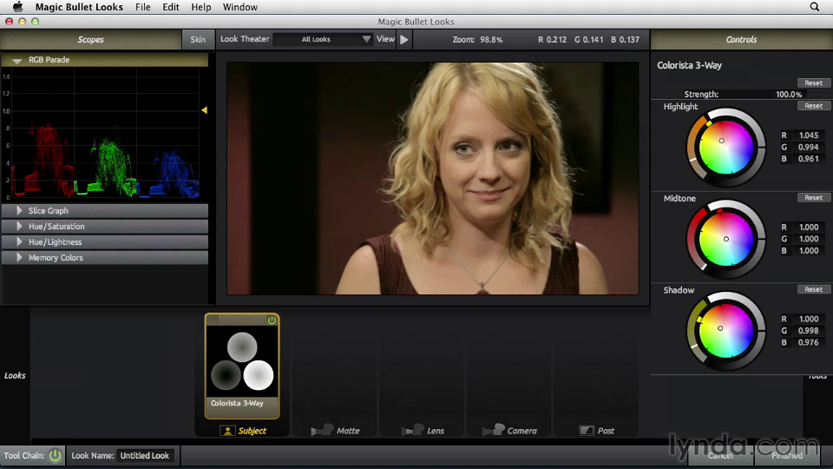The image size is (833, 469).
Task: Click the Shadow R value 1.000
Action: tap(809, 319)
